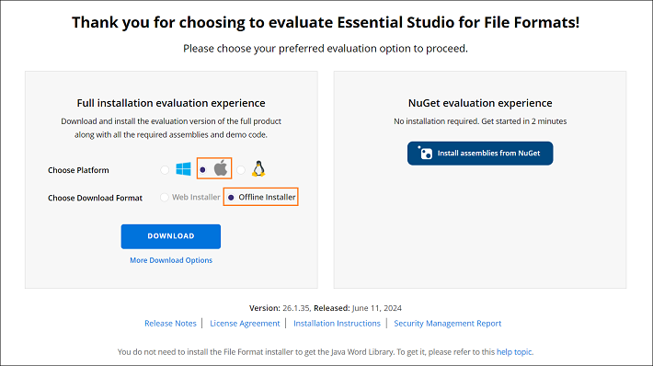Select the Windows platform logo
Screen dimensions: 653x366
pyautogui.click(x=183, y=169)
